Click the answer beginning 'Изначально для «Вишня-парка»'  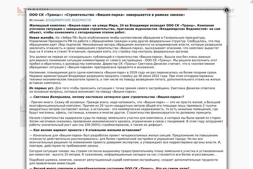point(125,141)
